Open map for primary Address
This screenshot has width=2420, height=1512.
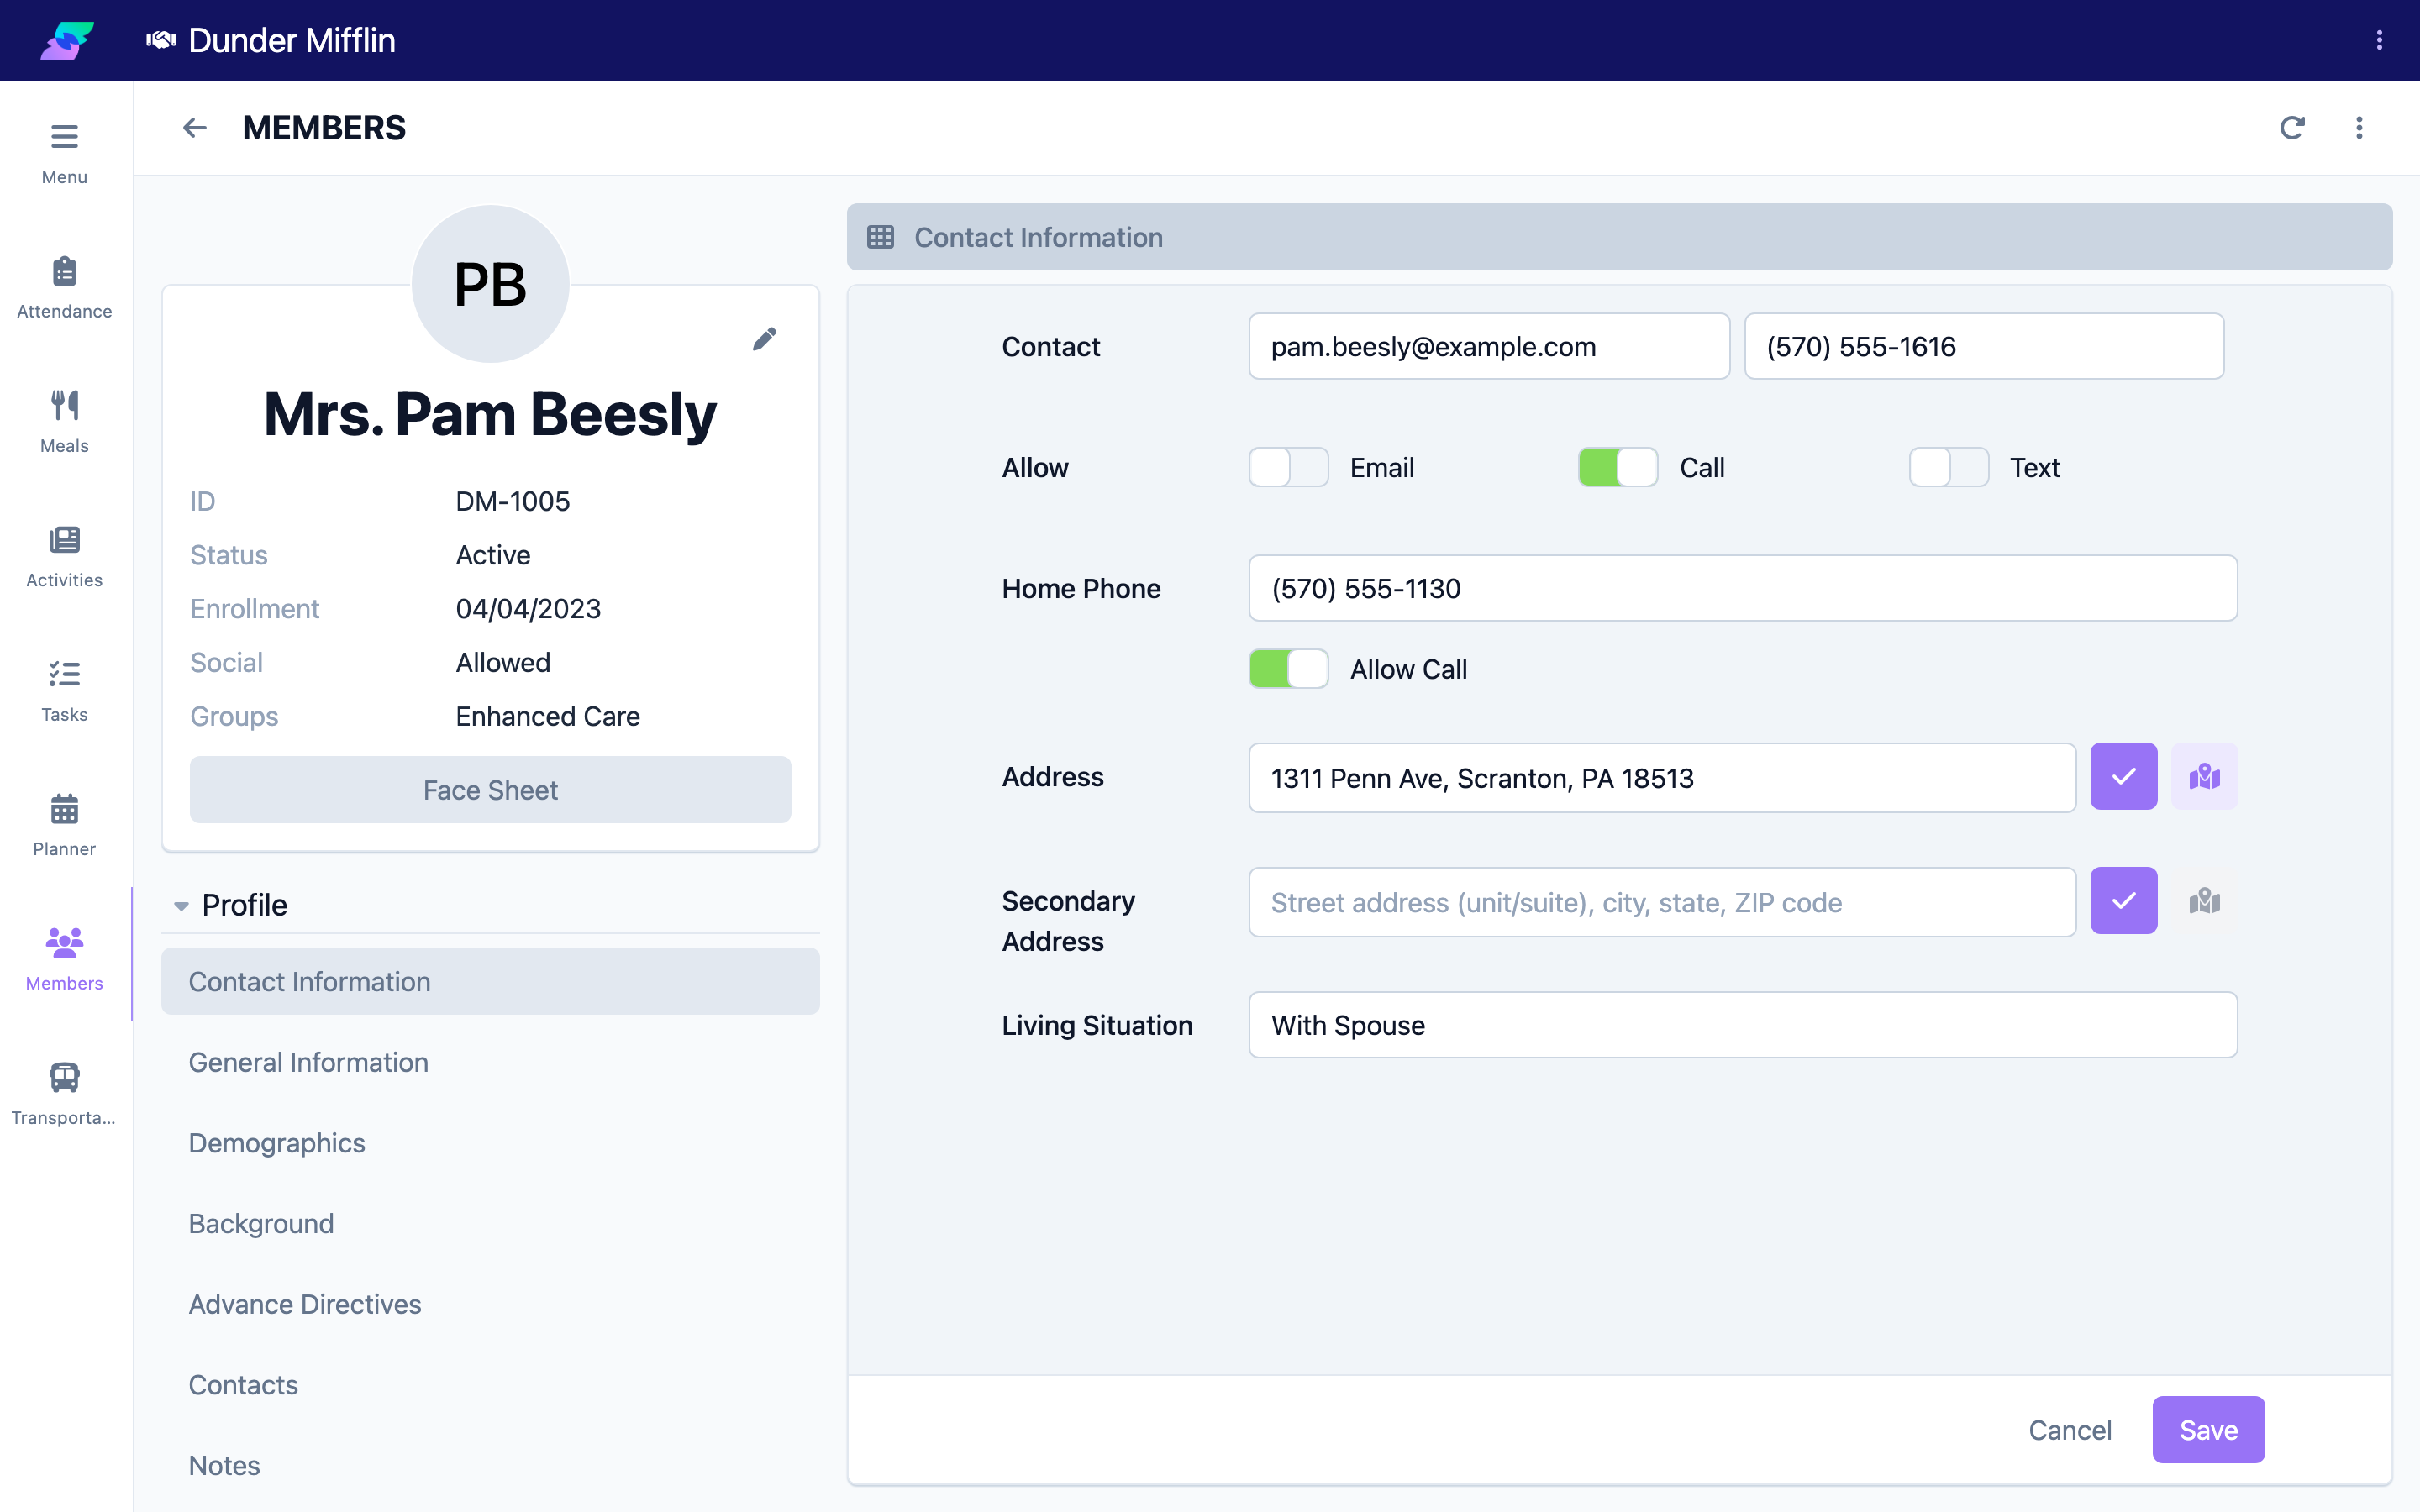click(x=2204, y=776)
